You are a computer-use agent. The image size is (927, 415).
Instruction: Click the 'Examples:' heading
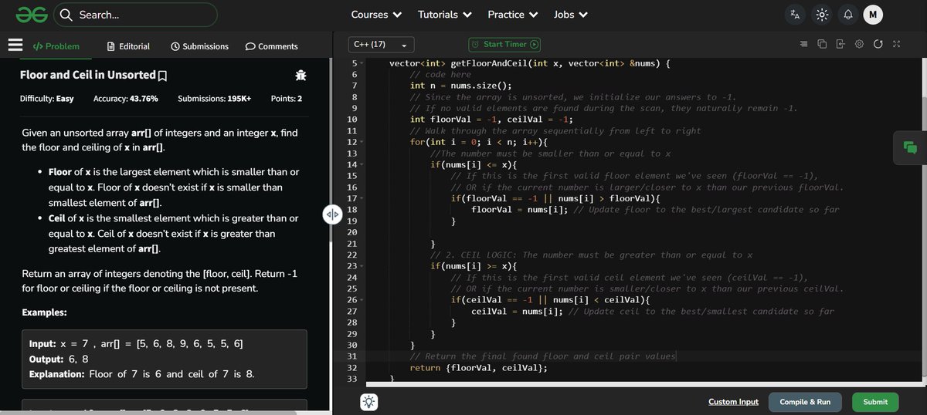[44, 312]
